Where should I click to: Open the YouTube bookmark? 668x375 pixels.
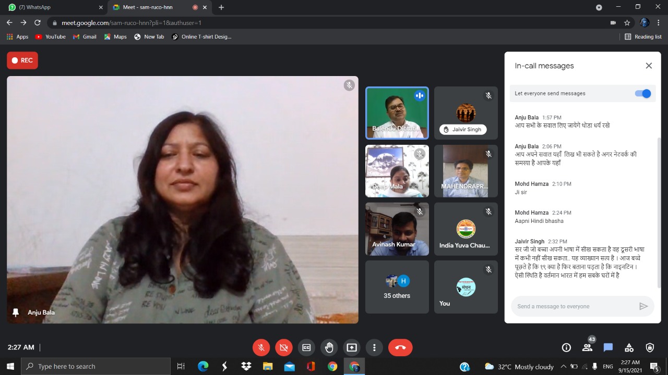click(x=50, y=36)
